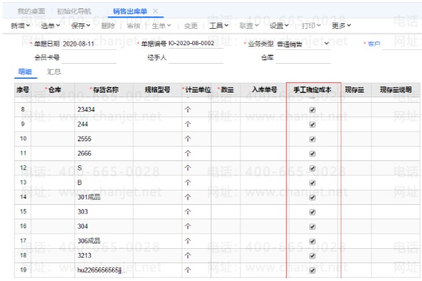Toggle 手工确定成本 checkbox for row 15
422x281 pixels.
coord(313,212)
